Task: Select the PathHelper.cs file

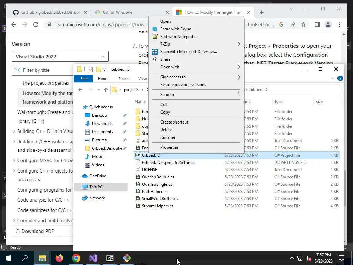Action: point(154,192)
